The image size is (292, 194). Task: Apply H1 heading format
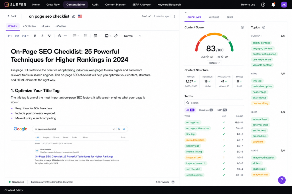coord(10,36)
